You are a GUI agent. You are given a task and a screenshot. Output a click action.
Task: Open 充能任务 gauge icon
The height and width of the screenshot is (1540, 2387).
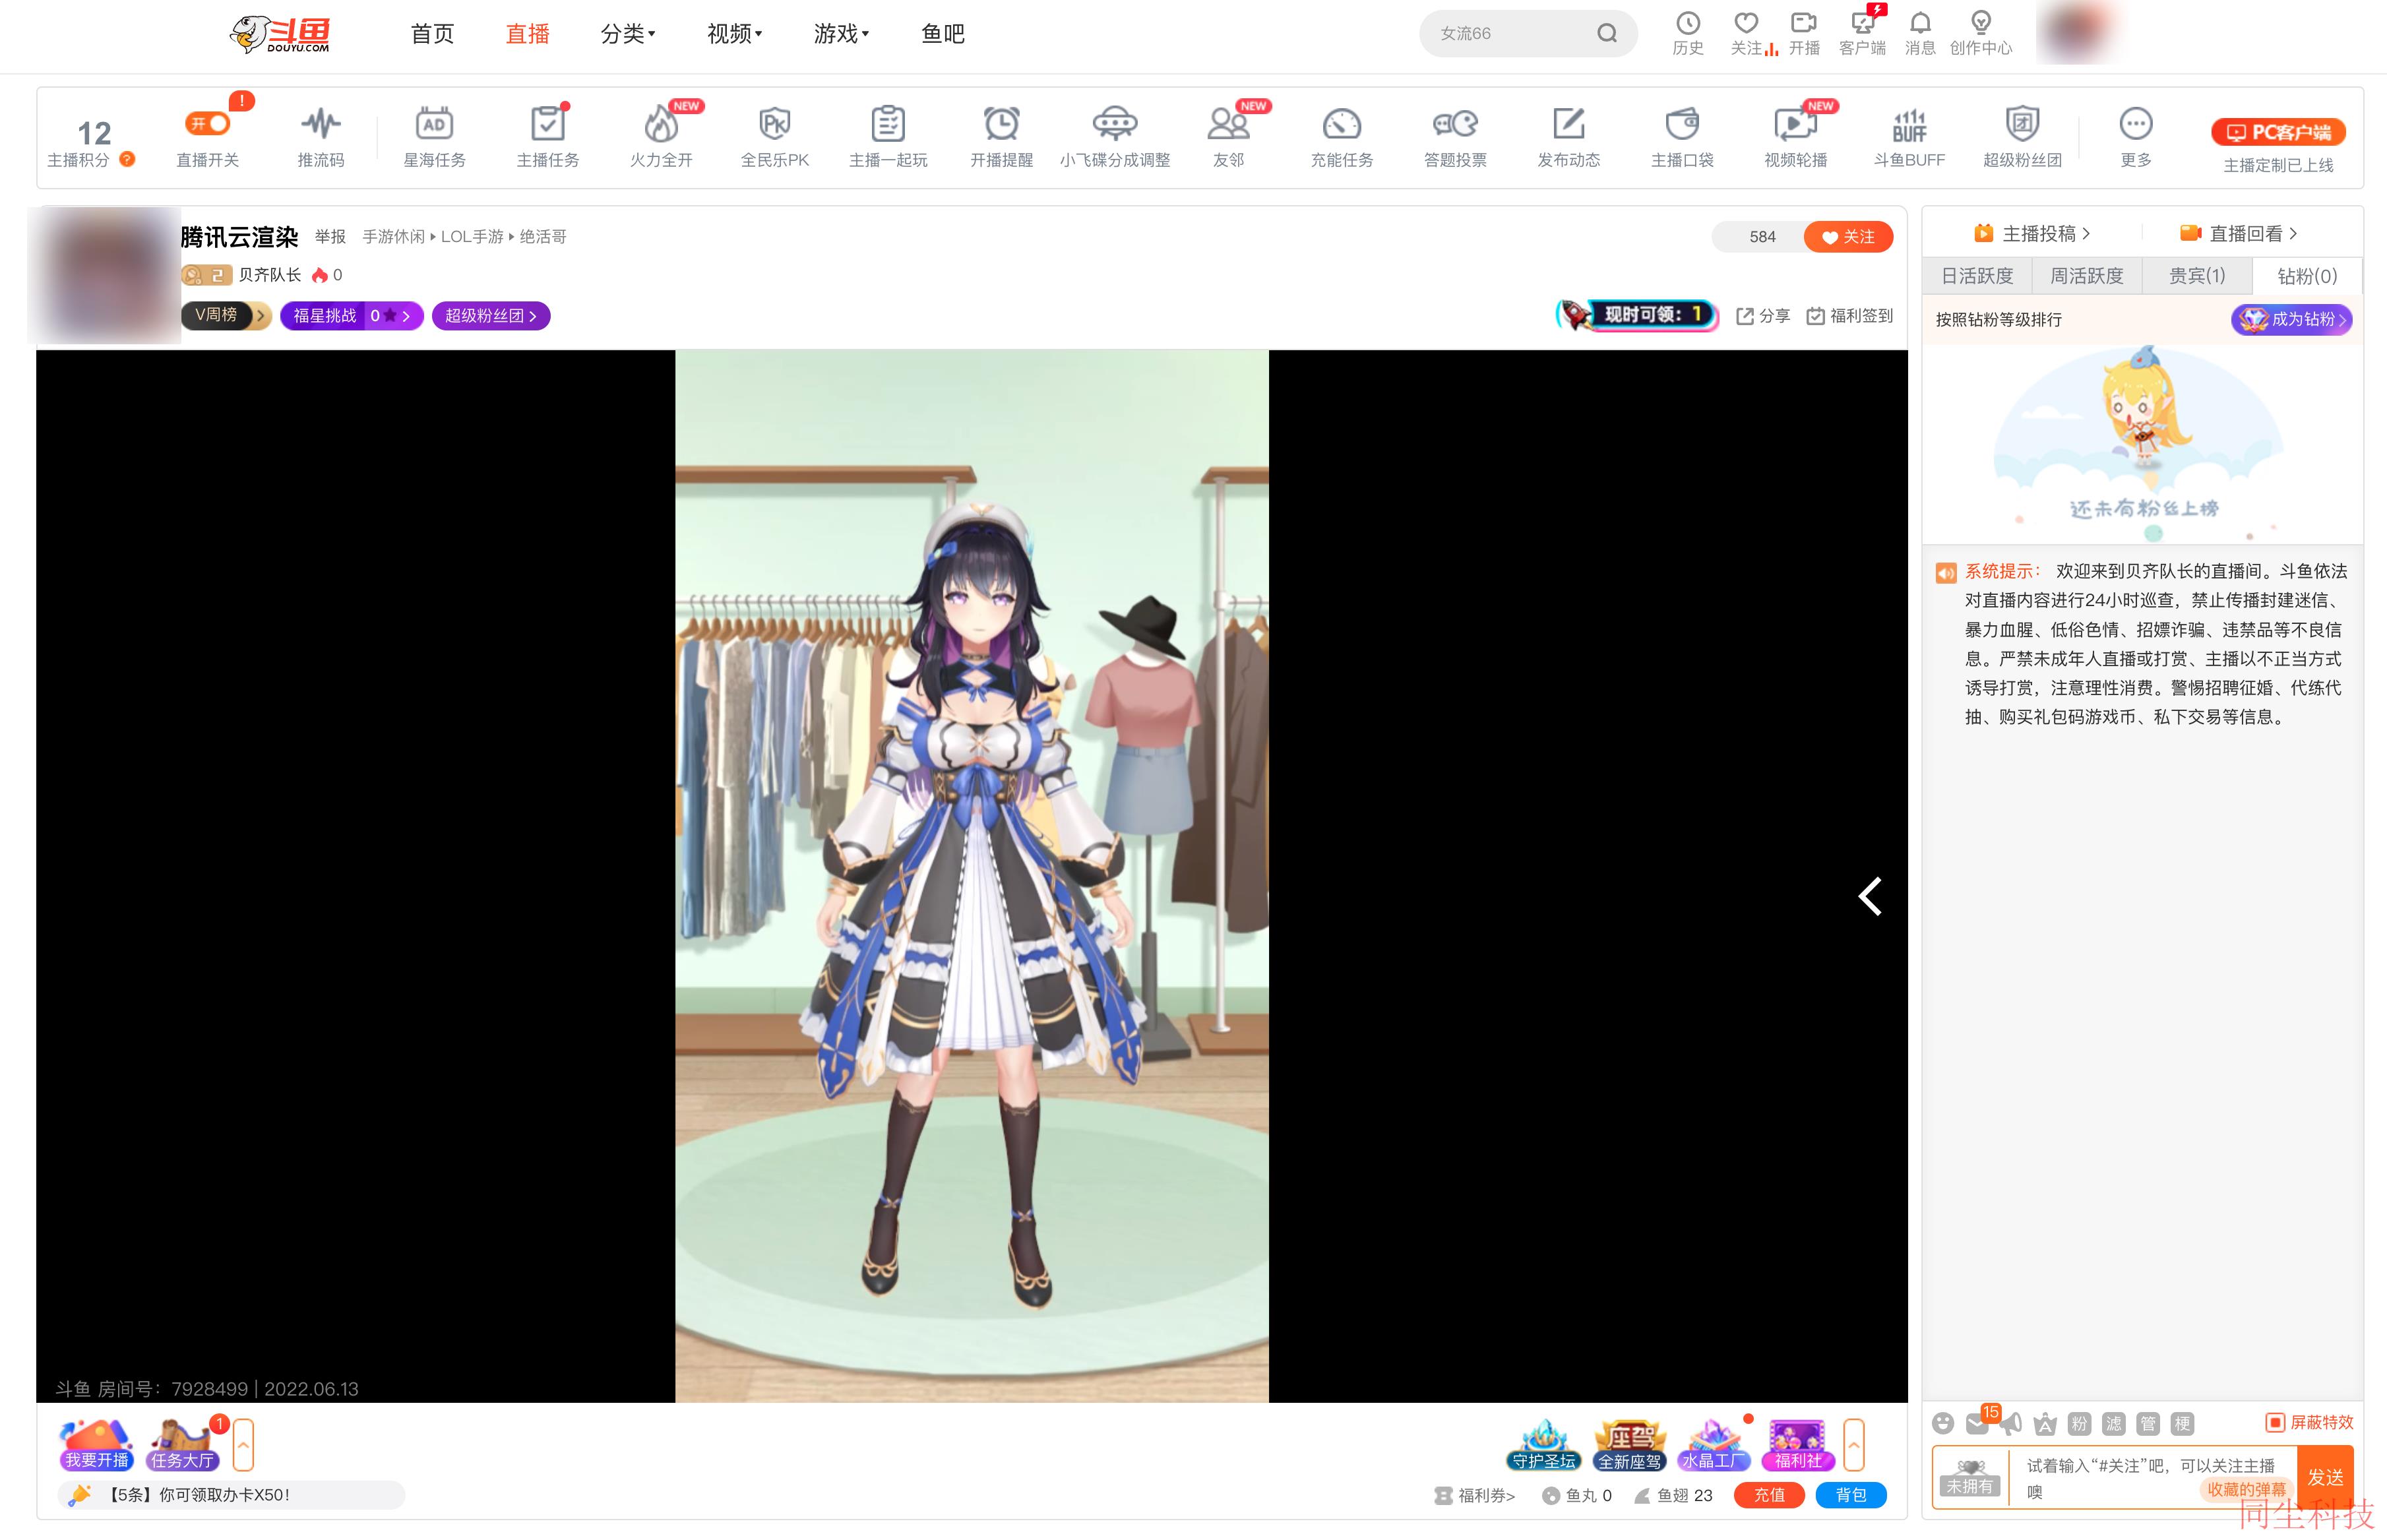1342,124
